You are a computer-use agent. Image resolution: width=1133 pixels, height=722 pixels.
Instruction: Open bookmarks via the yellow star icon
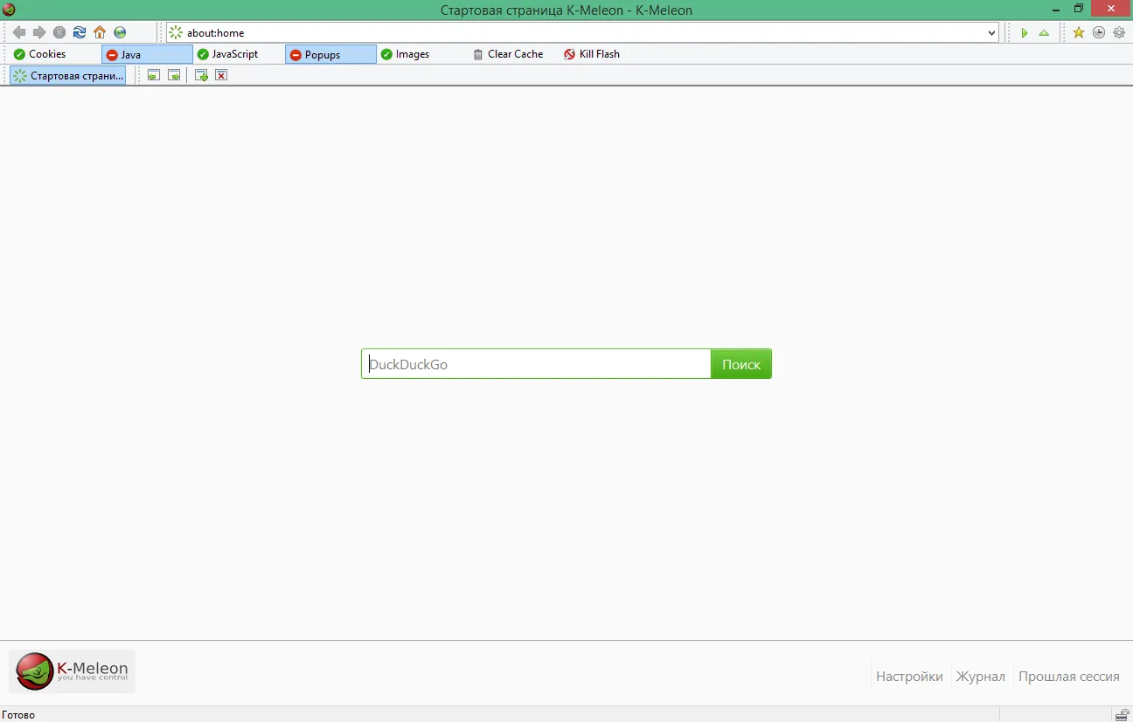1079,32
